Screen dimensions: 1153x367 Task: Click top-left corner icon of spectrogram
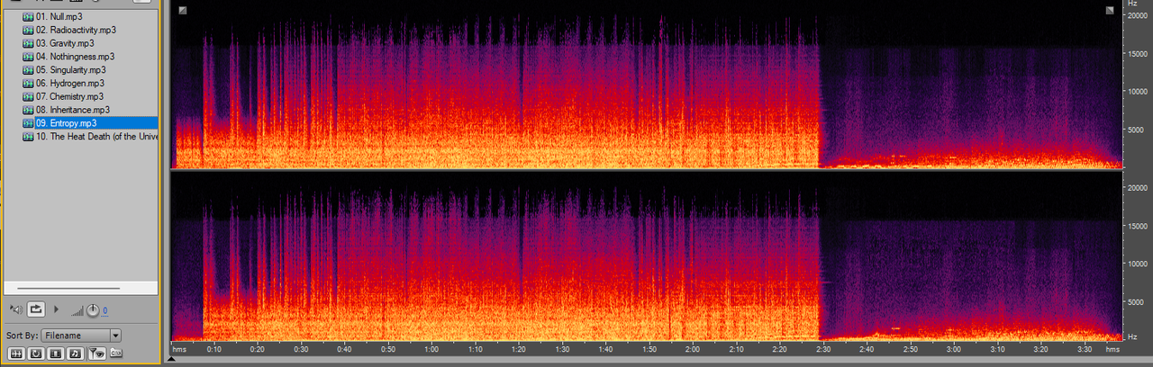tap(182, 11)
